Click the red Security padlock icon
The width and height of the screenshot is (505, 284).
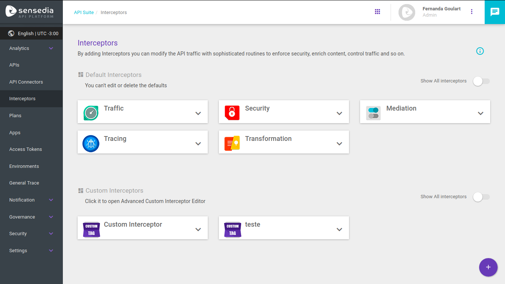pyautogui.click(x=232, y=113)
